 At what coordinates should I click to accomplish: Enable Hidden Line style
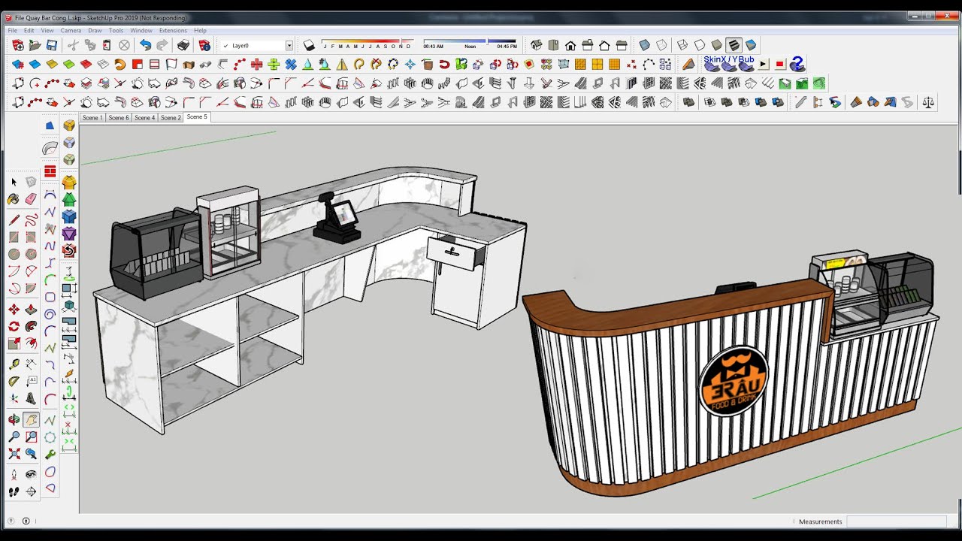[x=700, y=46]
